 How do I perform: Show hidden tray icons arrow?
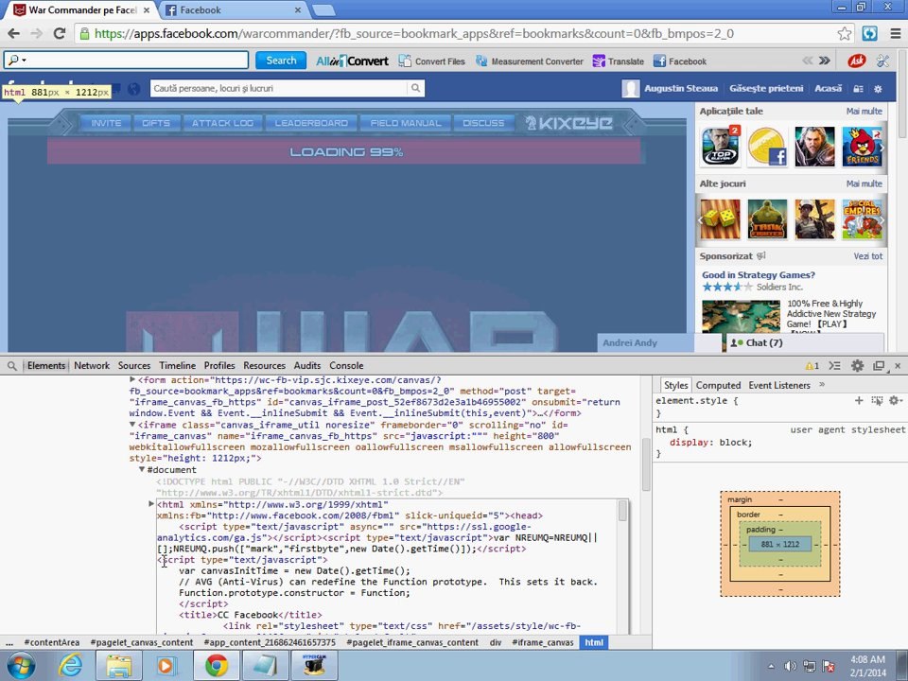coord(771,667)
